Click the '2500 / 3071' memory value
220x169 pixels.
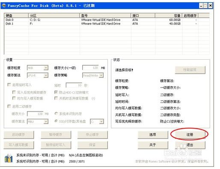tap(77, 161)
